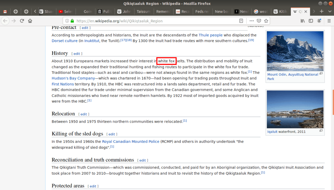Edit the Killing of the sled dogs section

[x=112, y=134]
